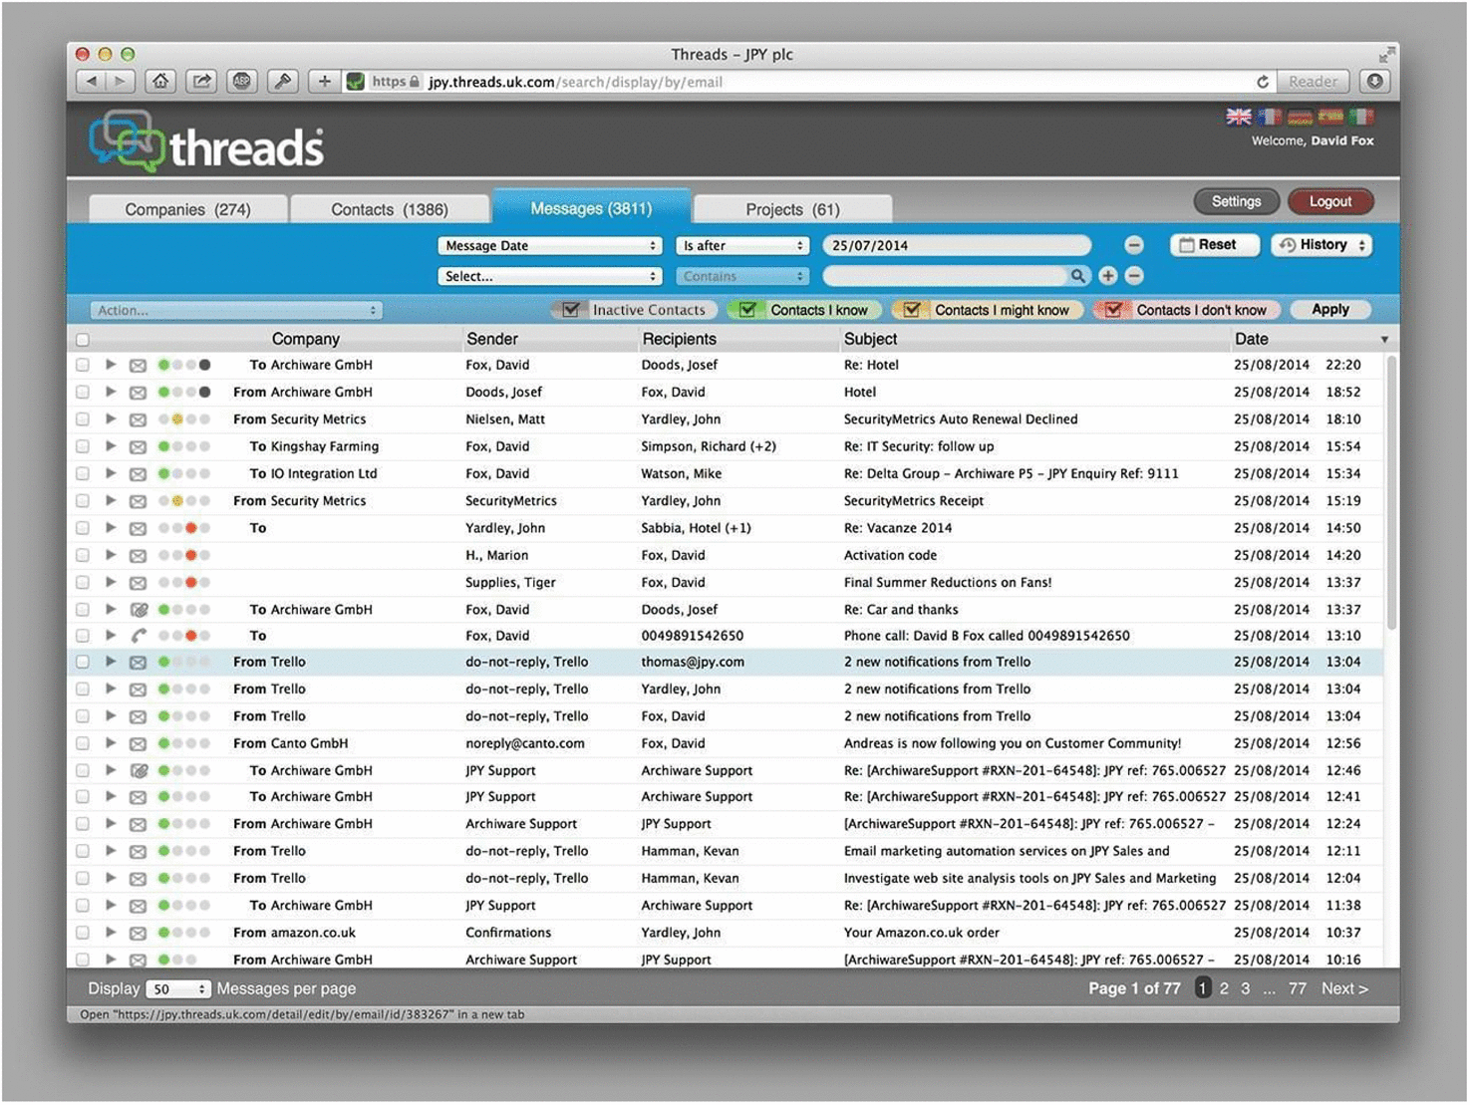
Task: Expand the Re: IT Security: follow up row
Action: point(111,446)
